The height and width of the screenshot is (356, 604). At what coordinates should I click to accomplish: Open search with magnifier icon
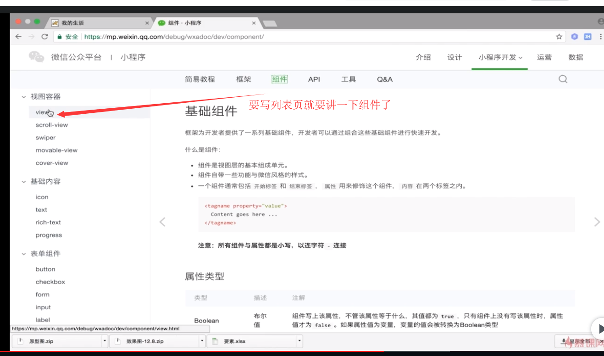point(563,79)
